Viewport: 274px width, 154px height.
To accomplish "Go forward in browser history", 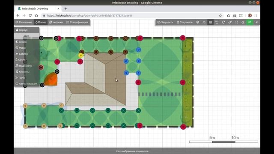I will [x=24, y=15].
